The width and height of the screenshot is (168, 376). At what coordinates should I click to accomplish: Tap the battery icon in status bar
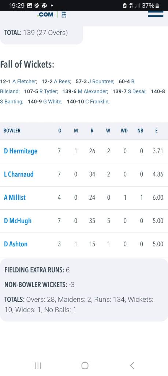pos(157,6)
